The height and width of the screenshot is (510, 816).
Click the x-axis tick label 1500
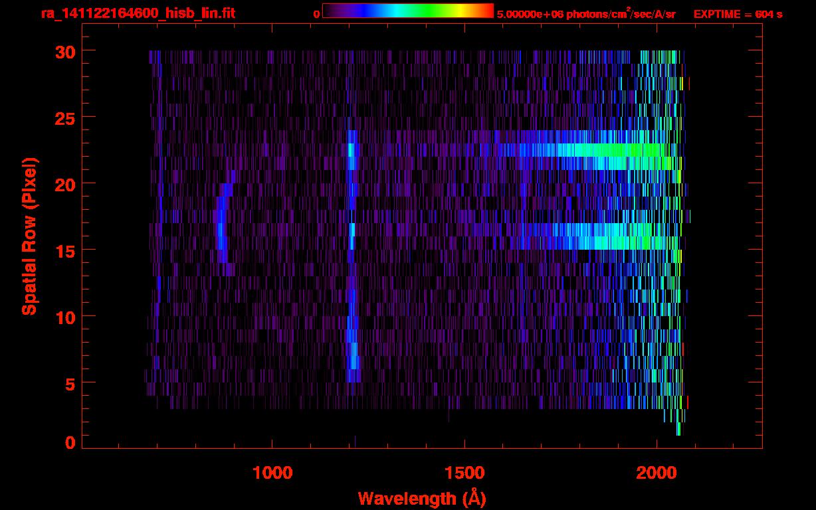click(464, 473)
